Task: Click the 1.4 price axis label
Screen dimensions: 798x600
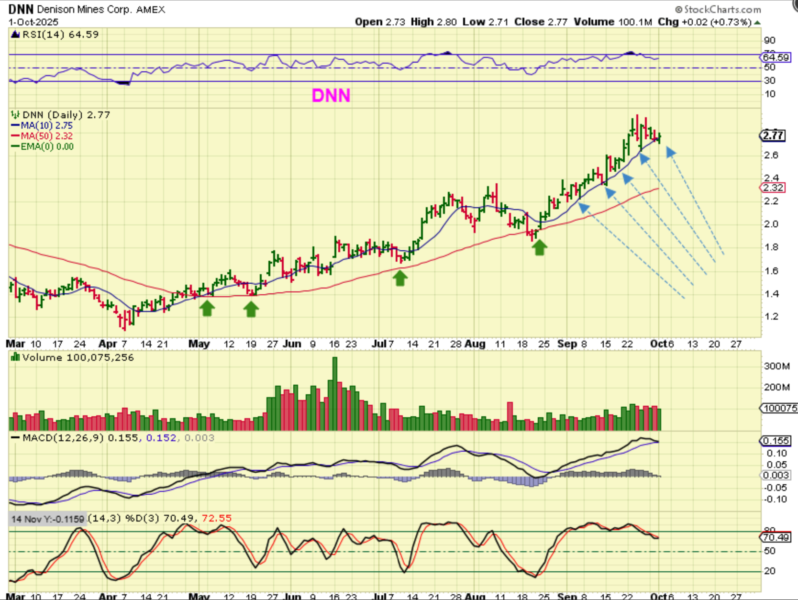Action: tap(771, 294)
